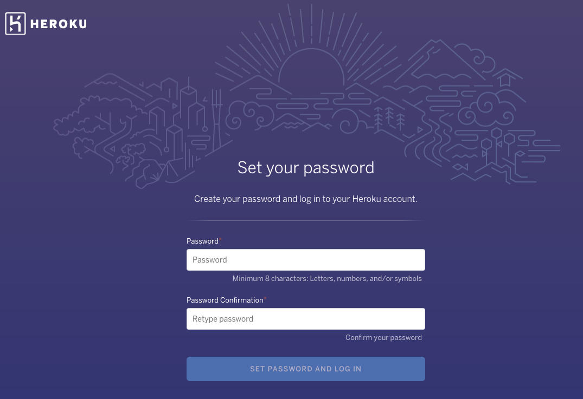
Task: Focus the Retype password input field
Action: (x=306, y=319)
